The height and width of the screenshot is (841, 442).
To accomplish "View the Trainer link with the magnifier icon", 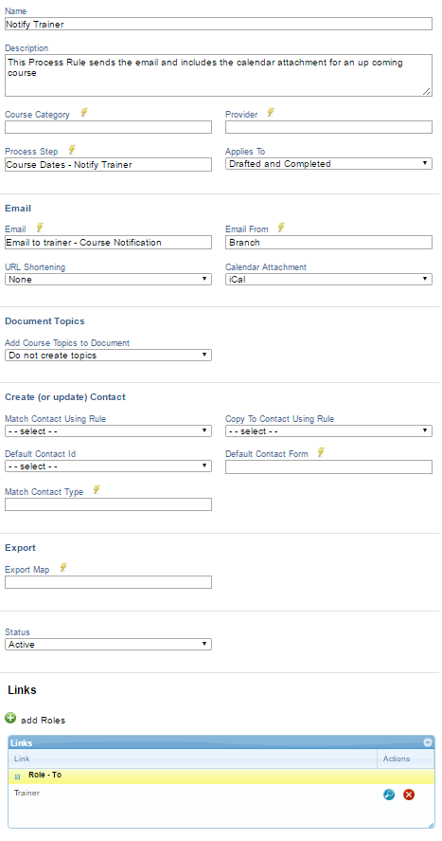I will (x=389, y=795).
